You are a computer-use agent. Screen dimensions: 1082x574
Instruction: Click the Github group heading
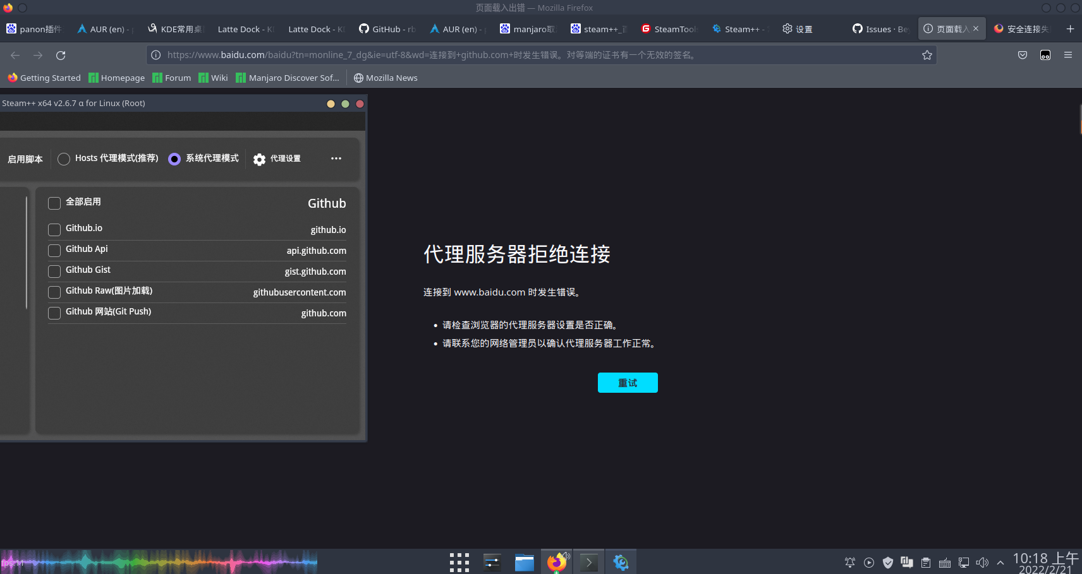[x=327, y=203]
